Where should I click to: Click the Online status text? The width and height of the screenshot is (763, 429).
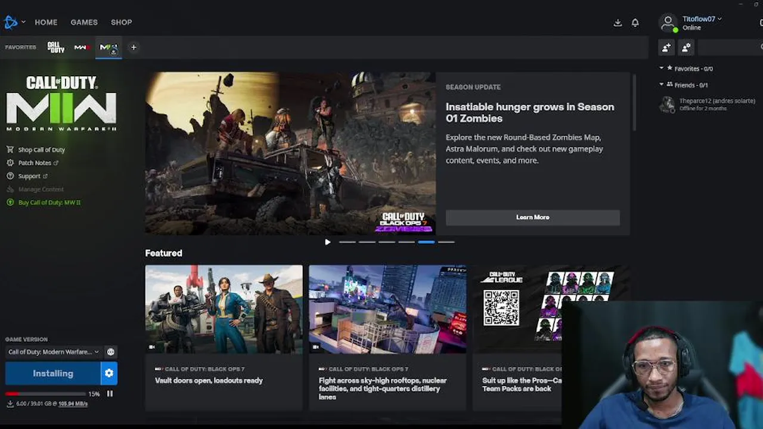tap(691, 28)
